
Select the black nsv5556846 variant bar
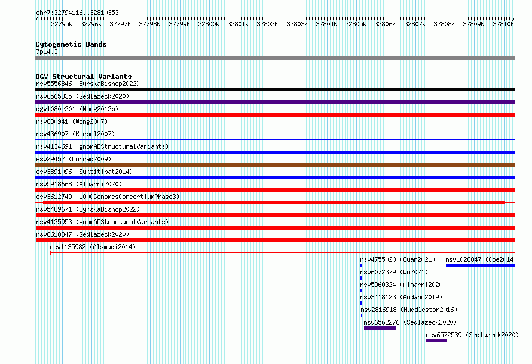[x=275, y=90]
